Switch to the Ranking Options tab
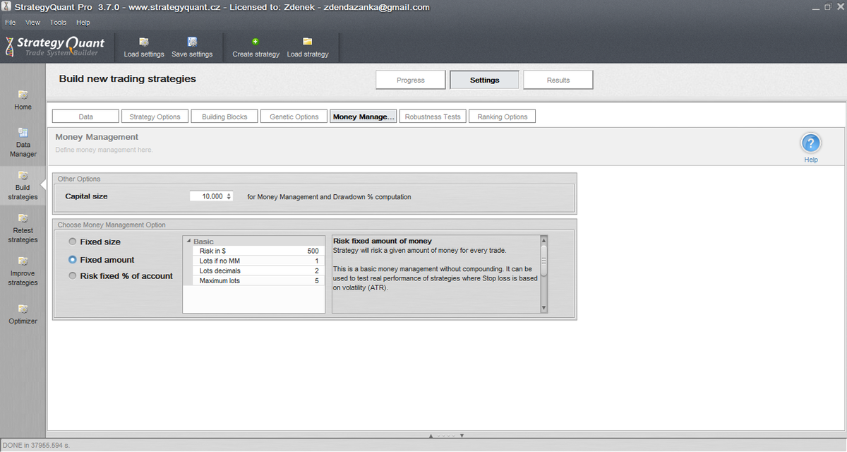This screenshot has height=452, width=847. tap(503, 117)
